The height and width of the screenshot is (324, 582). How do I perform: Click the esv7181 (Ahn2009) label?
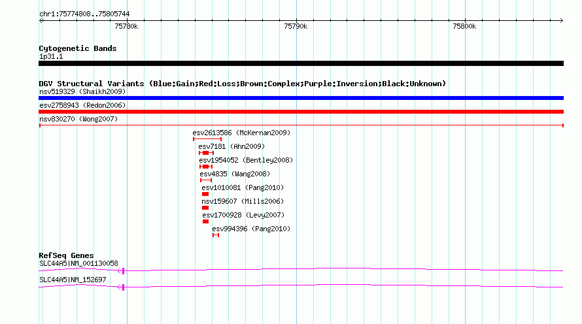pos(231,146)
